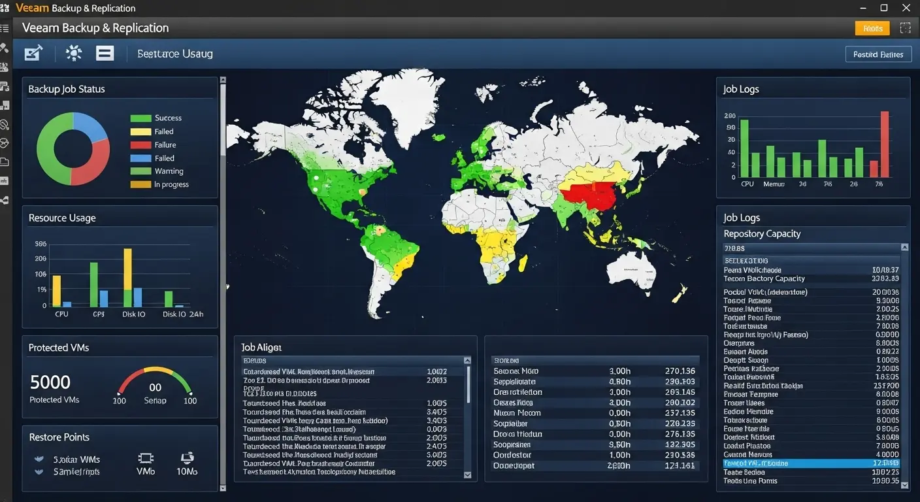Open the gear settings icon in the toolbar
The image size is (920, 502).
[x=74, y=53]
